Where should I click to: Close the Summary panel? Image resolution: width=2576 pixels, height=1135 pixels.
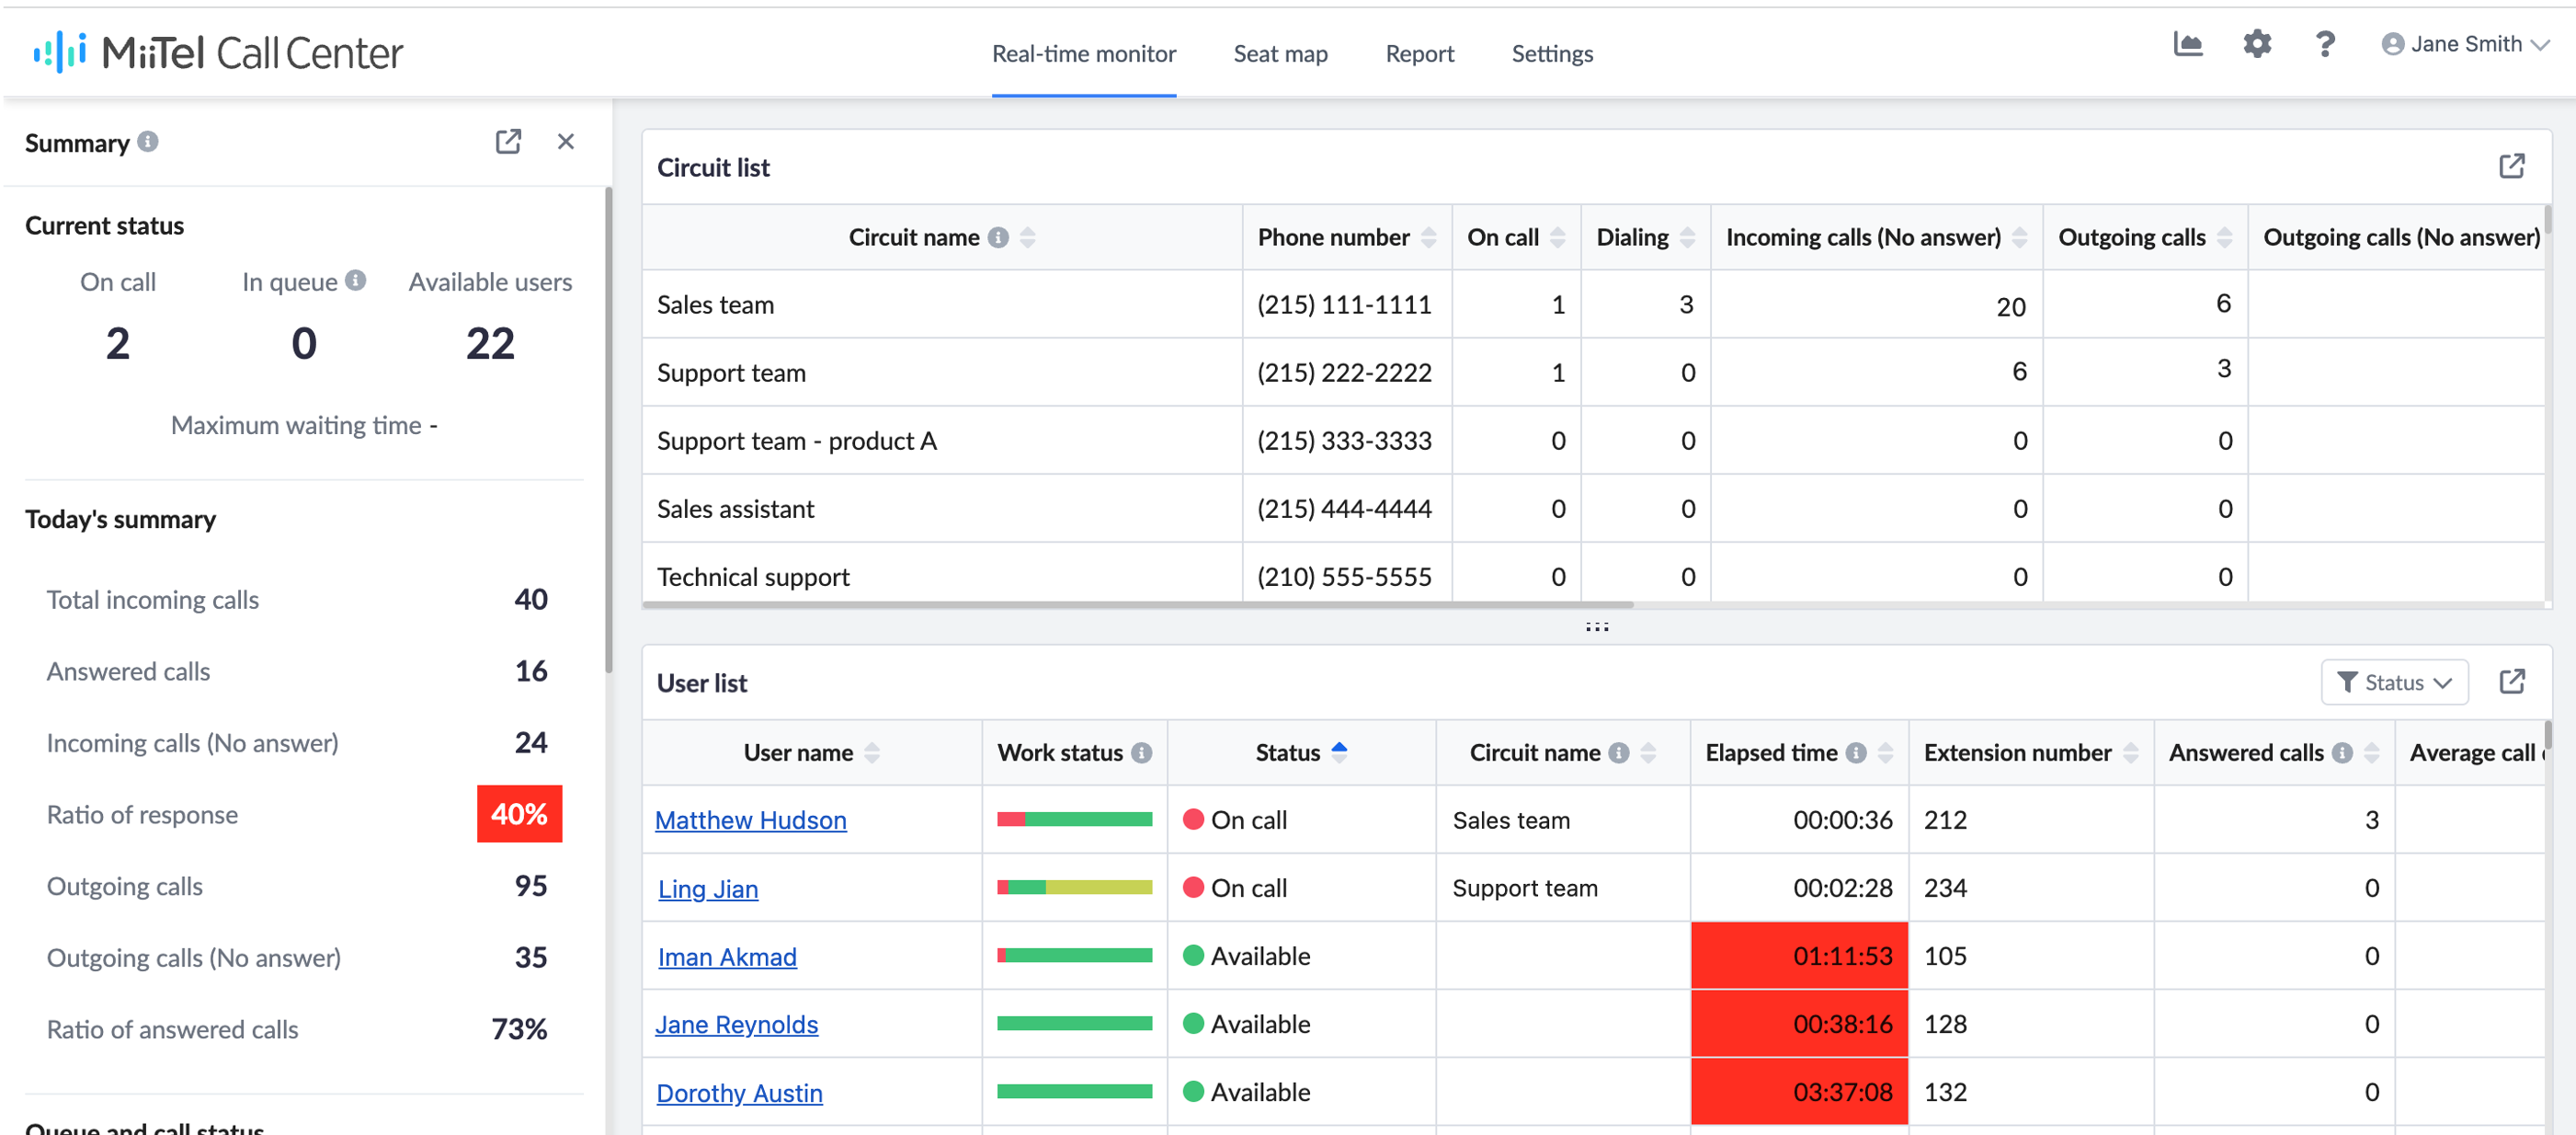pos(565,143)
